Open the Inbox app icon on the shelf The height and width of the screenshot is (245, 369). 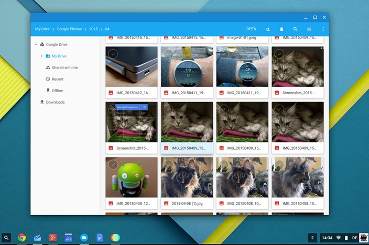(37, 238)
